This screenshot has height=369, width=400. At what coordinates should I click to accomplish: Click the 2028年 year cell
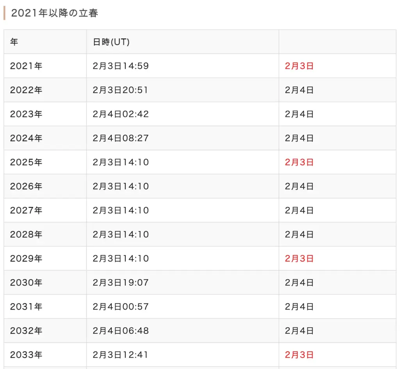(x=26, y=235)
